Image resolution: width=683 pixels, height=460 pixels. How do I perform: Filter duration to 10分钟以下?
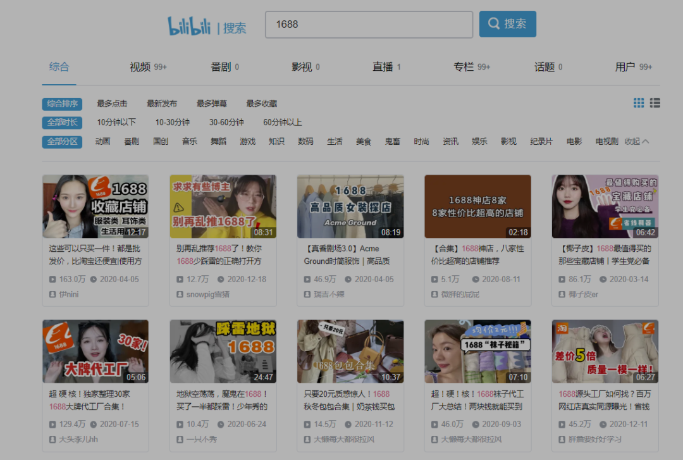click(x=116, y=123)
